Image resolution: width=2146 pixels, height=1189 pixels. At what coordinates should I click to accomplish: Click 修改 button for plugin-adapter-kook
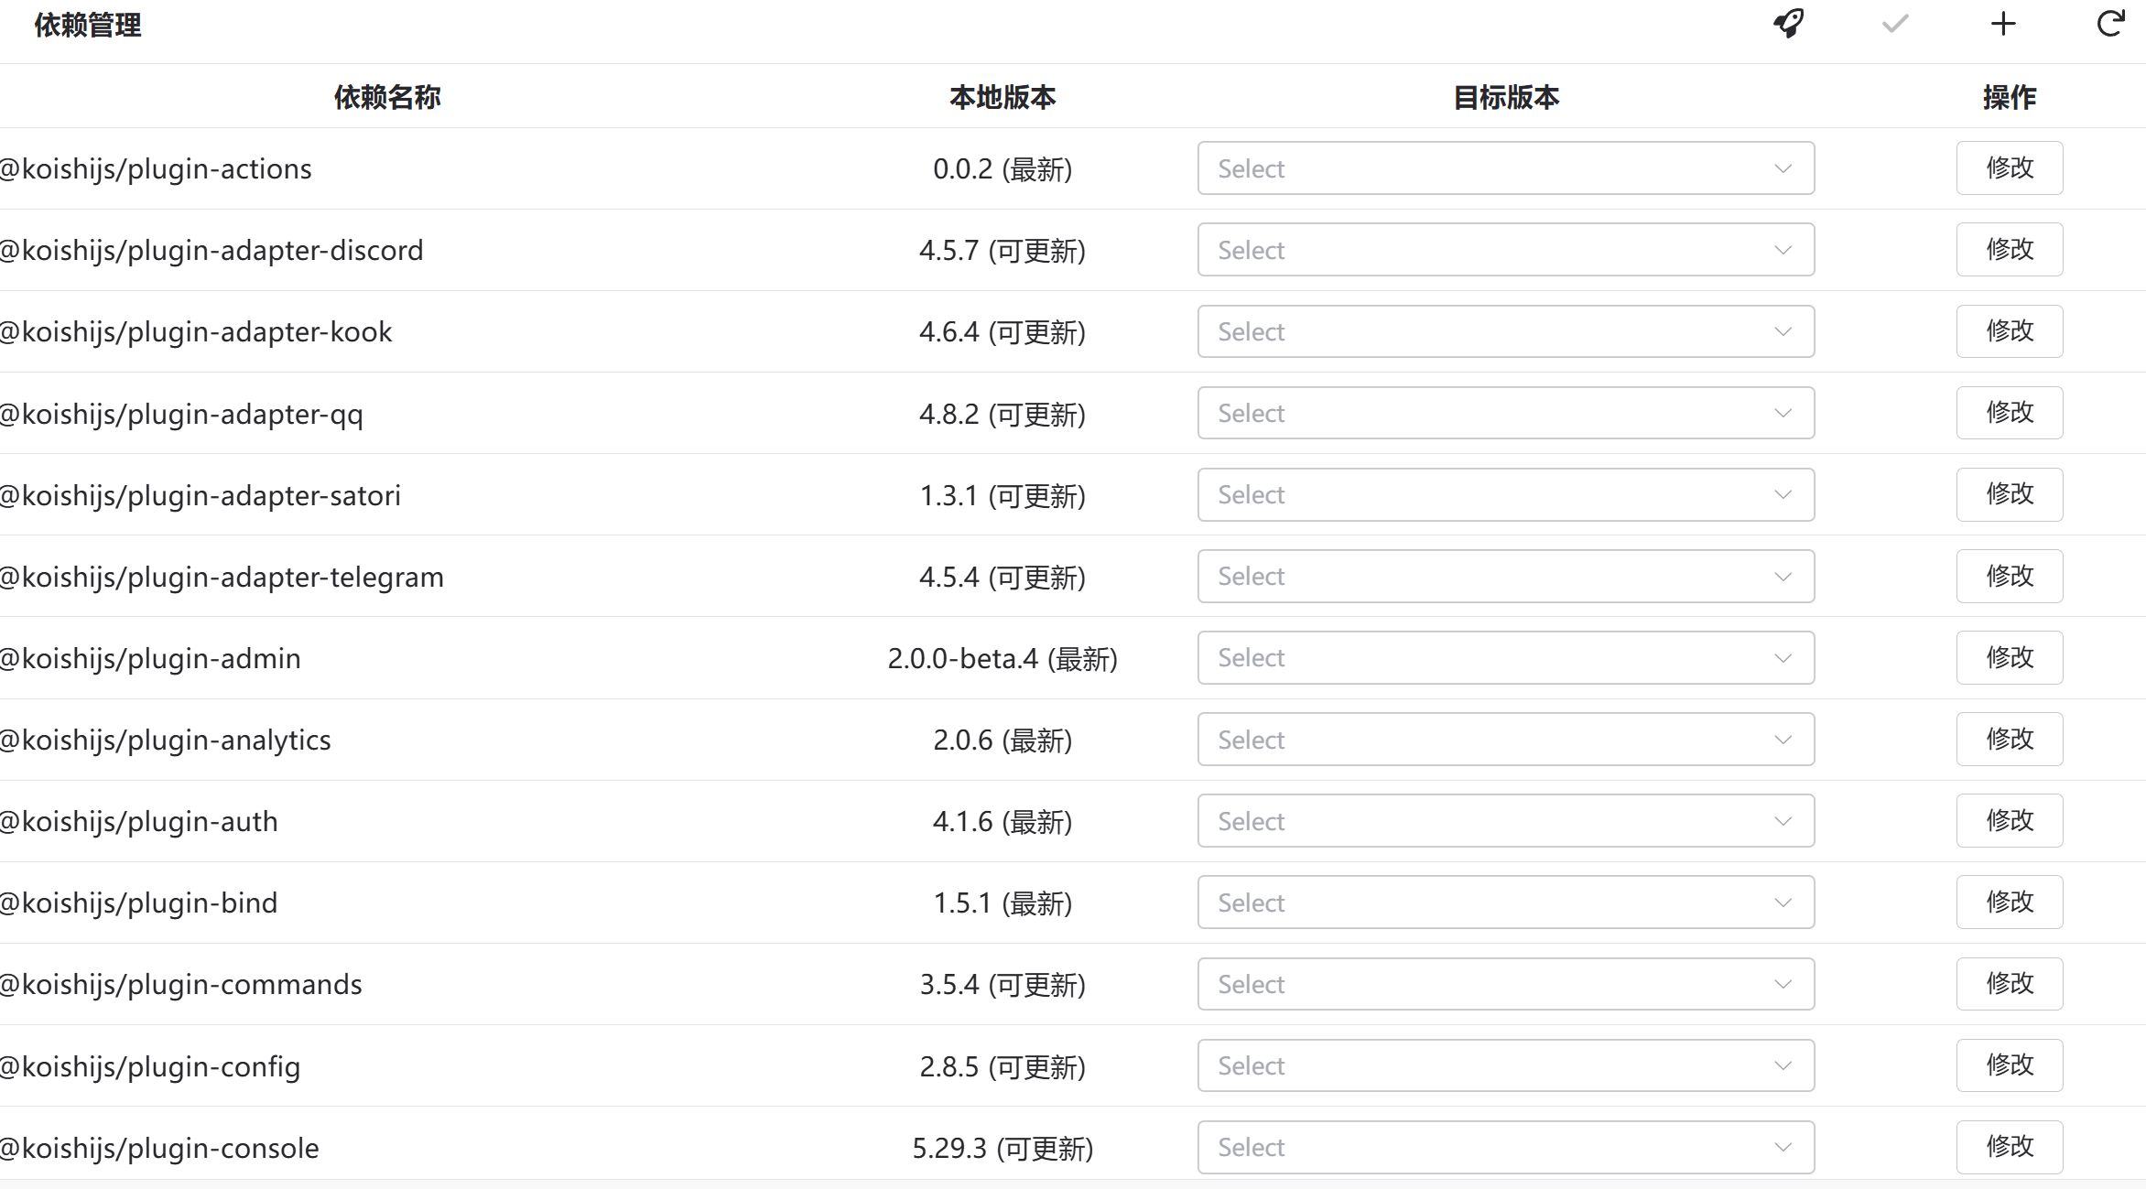pyautogui.click(x=2010, y=331)
